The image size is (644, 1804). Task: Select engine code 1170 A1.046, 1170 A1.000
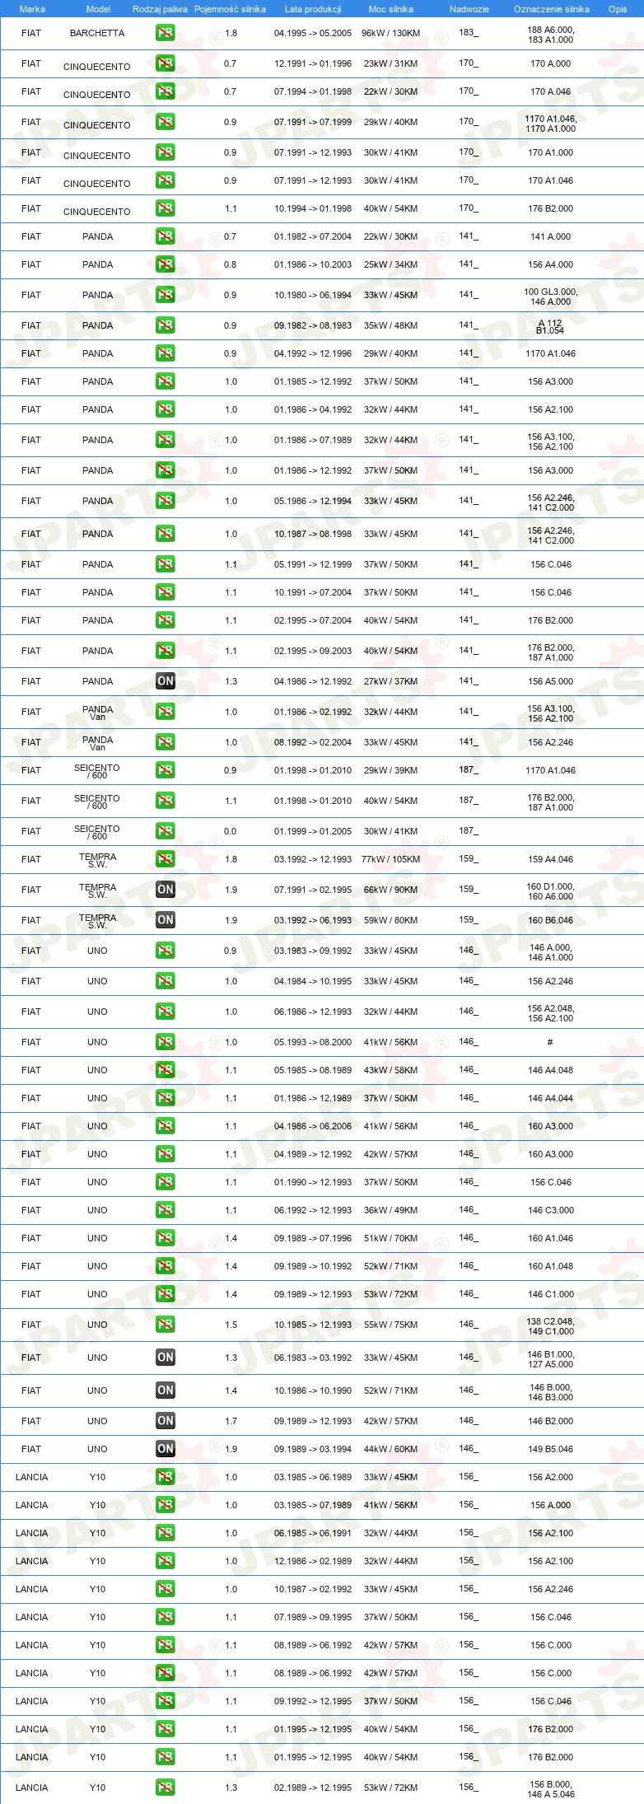pos(551,124)
